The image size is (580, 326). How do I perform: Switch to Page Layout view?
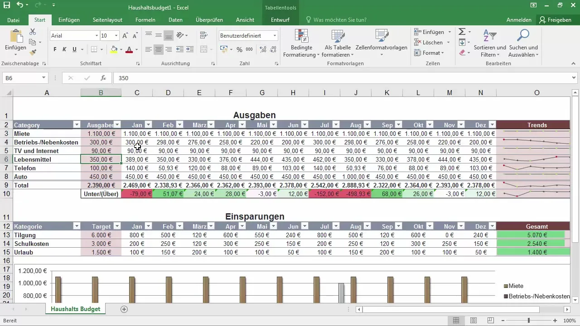tap(473, 320)
